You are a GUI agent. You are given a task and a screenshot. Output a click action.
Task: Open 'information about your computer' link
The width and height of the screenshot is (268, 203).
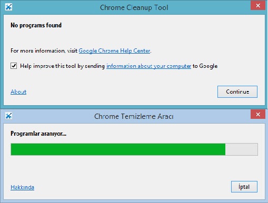point(148,66)
